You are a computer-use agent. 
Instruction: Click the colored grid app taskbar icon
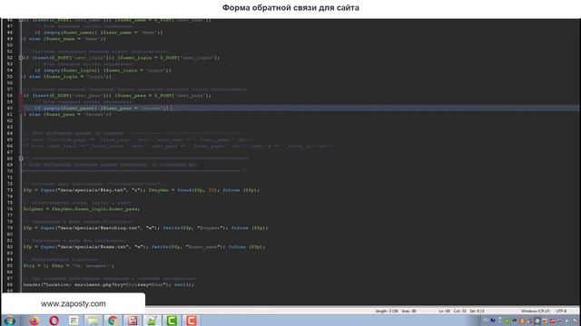(74, 321)
